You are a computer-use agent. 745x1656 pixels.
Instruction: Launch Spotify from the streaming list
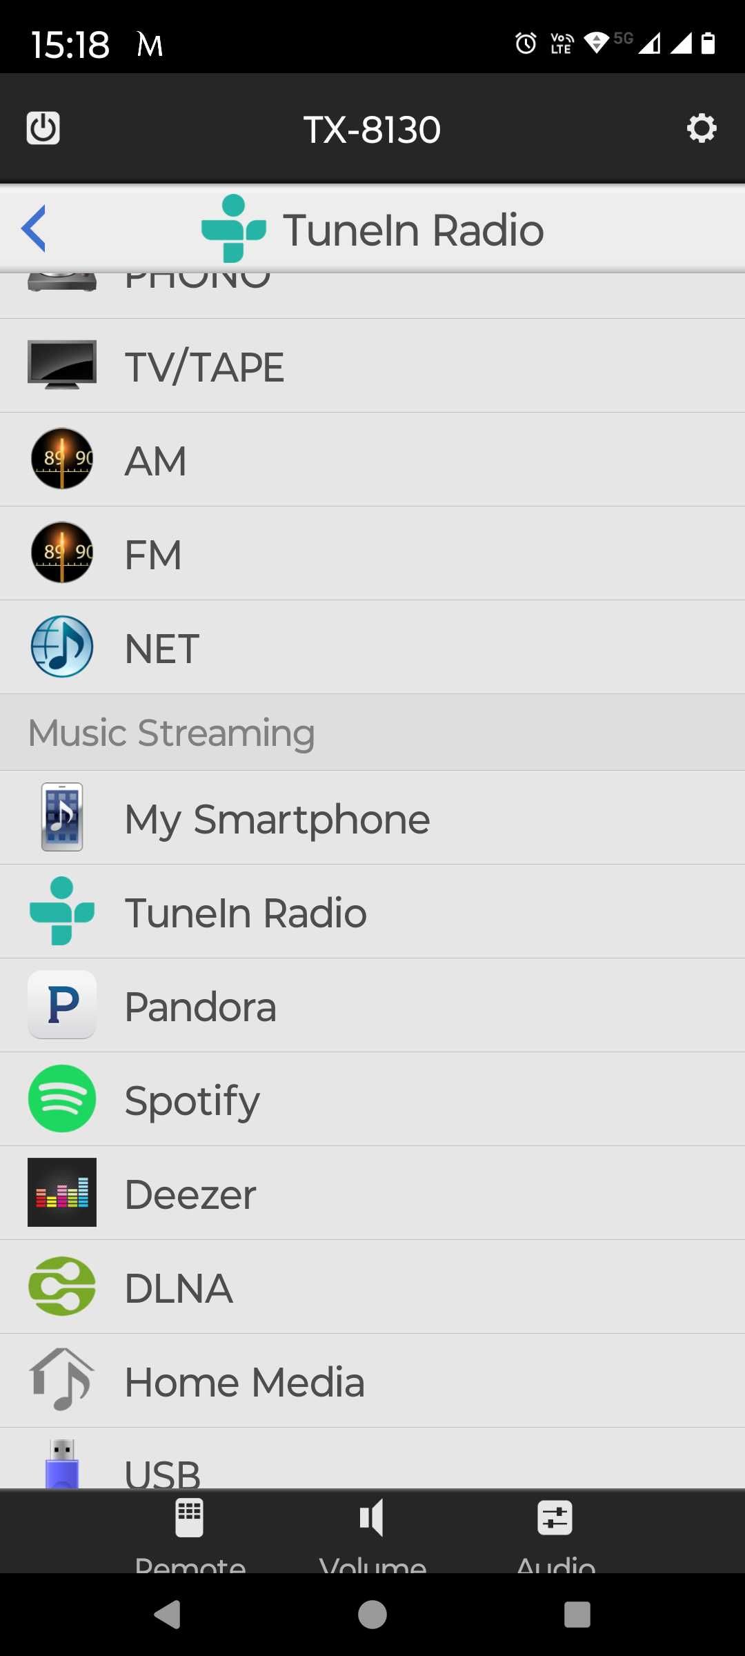tap(372, 1099)
